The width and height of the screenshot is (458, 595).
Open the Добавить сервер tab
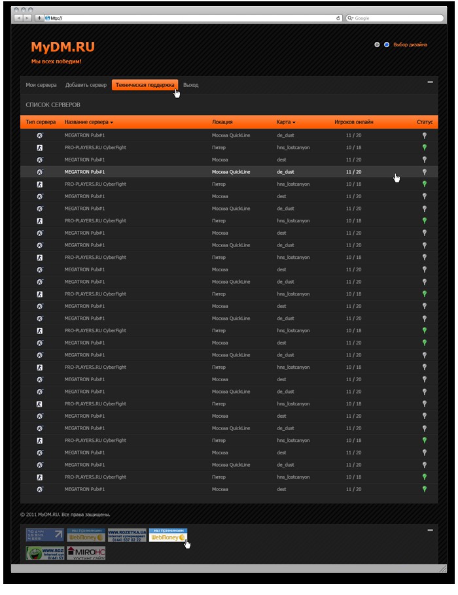(x=86, y=85)
